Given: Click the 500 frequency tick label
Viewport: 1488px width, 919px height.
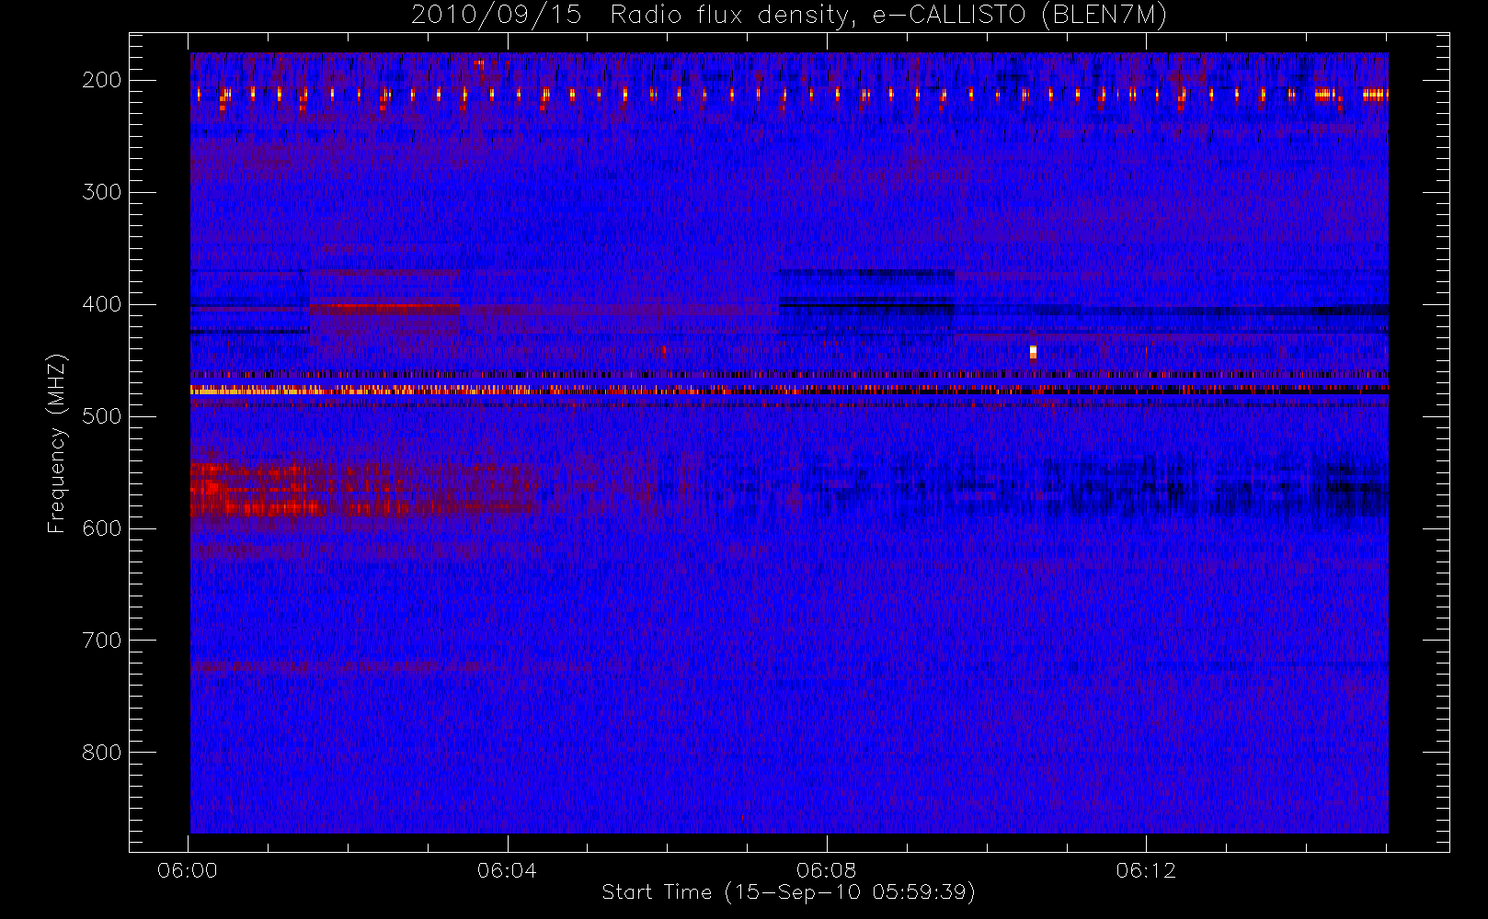Looking at the screenshot, I should [102, 416].
